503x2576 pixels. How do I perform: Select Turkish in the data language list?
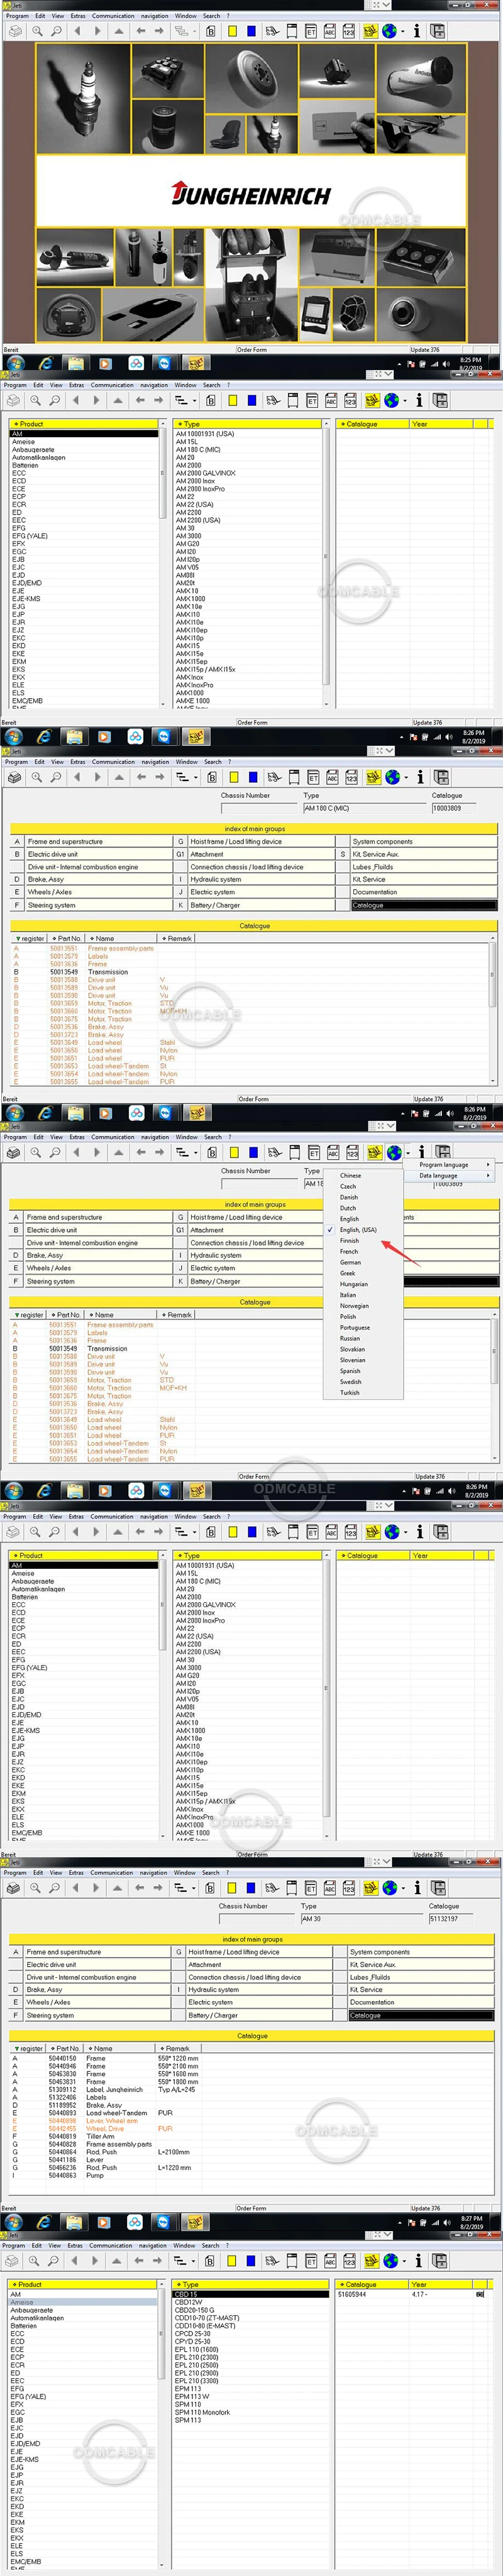point(349,1393)
